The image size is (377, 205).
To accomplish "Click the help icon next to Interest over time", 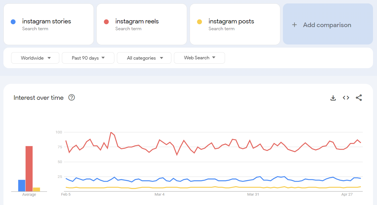I will coord(71,98).
